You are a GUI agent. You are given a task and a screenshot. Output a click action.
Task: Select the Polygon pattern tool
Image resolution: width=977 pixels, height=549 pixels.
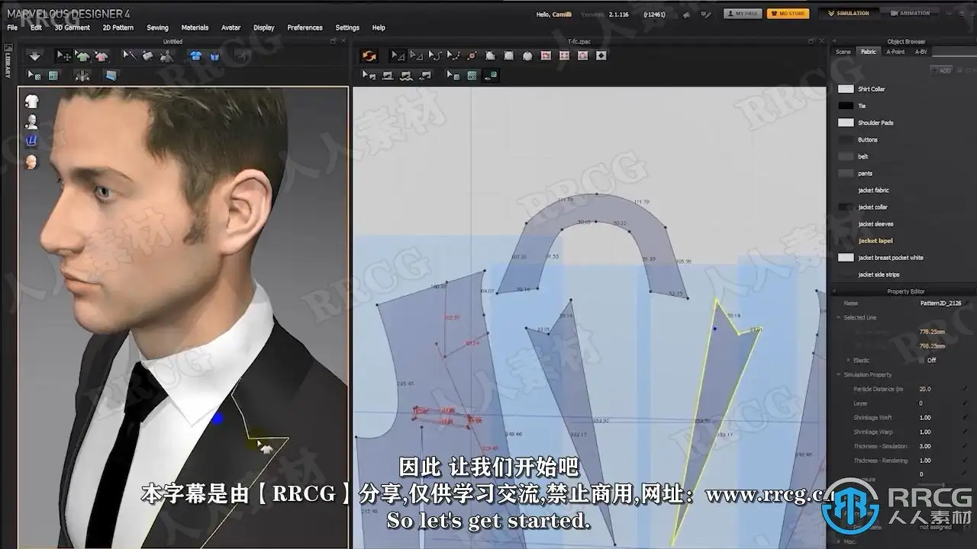coord(490,56)
